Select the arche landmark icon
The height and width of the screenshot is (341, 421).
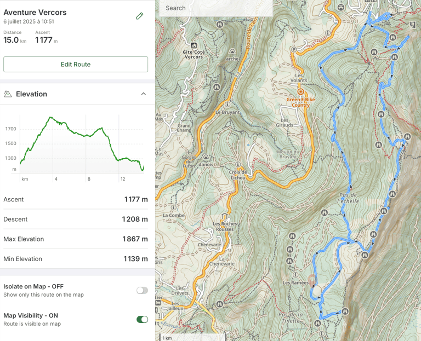point(232,52)
